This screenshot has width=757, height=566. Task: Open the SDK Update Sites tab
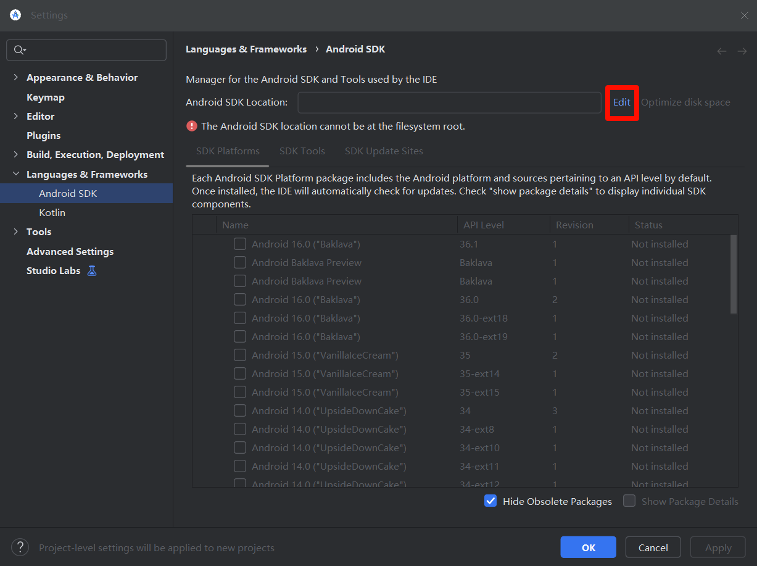(384, 151)
